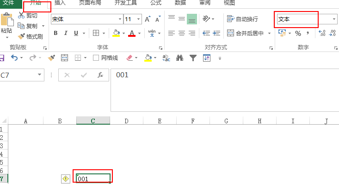Apply cell borders icon
The image size is (339, 184).
[x=96, y=33]
